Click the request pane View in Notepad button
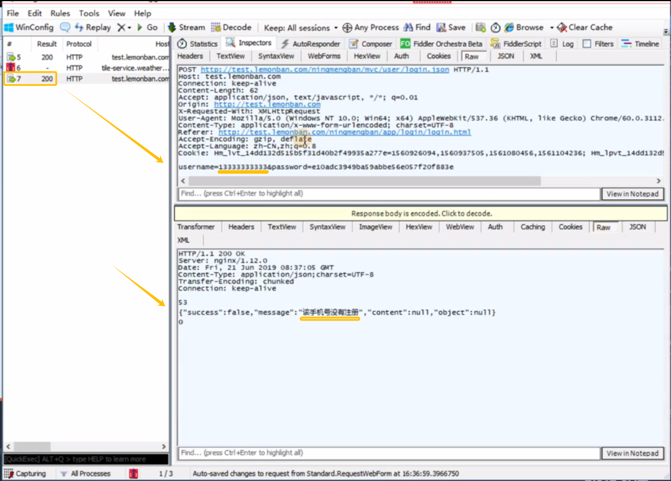 click(x=633, y=194)
